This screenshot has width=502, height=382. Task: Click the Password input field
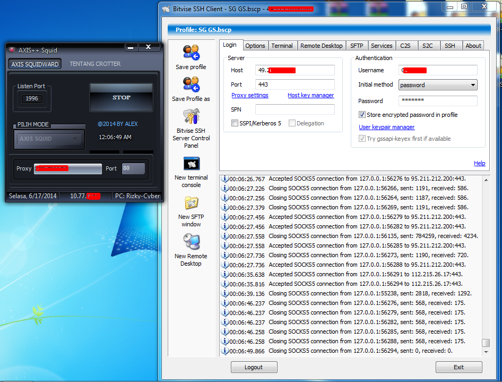[x=438, y=100]
